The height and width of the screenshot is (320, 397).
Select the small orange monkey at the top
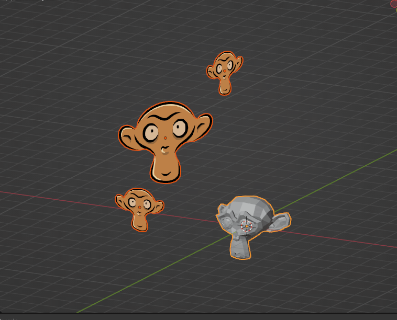[x=225, y=73]
